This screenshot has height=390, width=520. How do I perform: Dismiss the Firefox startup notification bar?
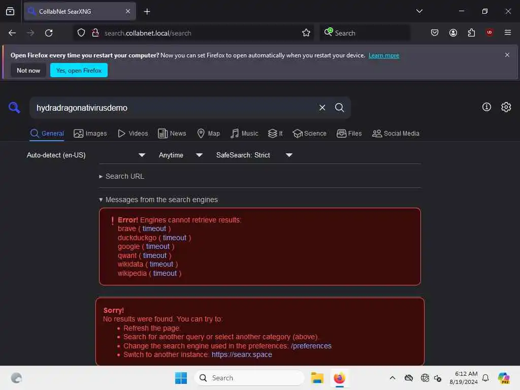[507, 55]
